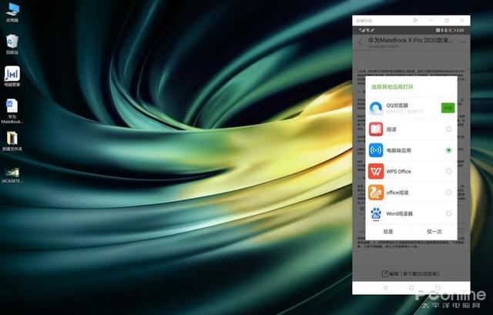Select the 阅读 radio button
493x315 pixels.
pyautogui.click(x=448, y=129)
